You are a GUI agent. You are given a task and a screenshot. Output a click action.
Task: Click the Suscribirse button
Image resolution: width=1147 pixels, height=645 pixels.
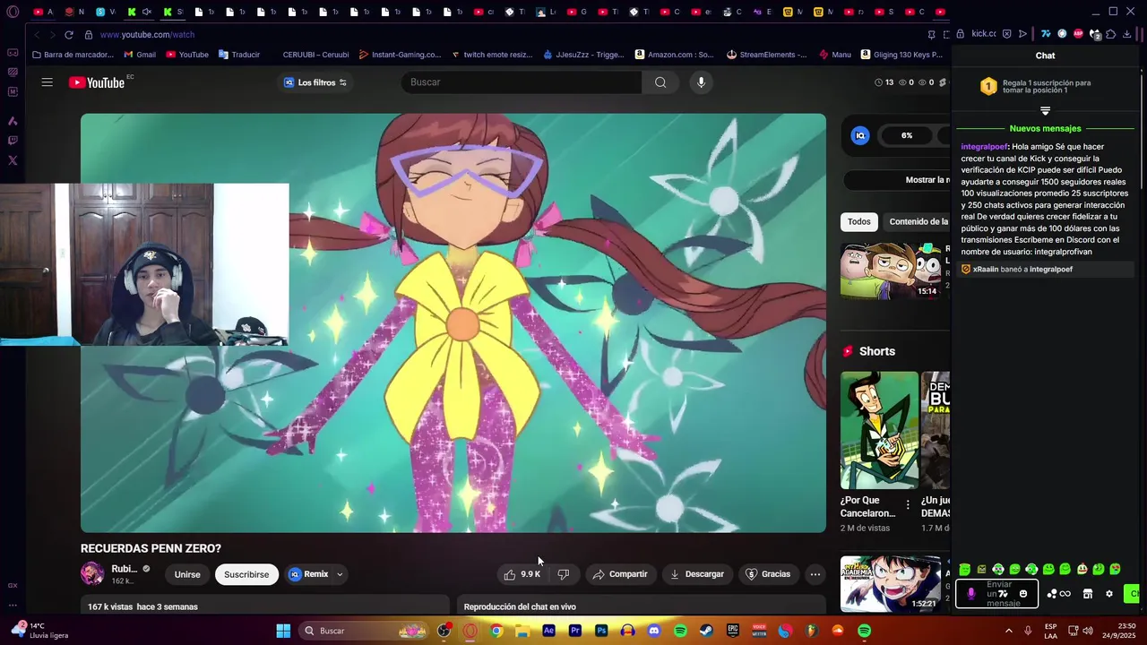[246, 574]
